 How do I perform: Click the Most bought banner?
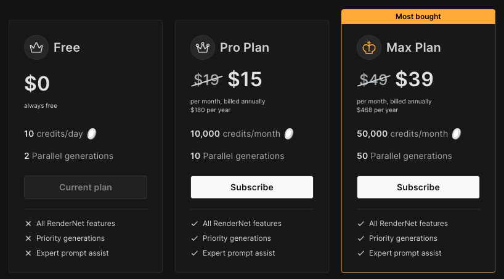coord(418,17)
